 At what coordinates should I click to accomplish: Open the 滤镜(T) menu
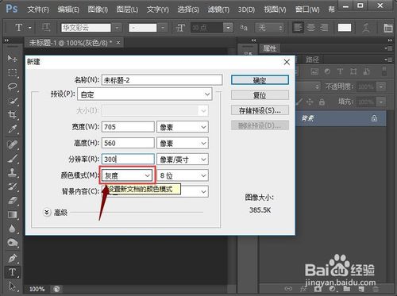click(x=218, y=10)
